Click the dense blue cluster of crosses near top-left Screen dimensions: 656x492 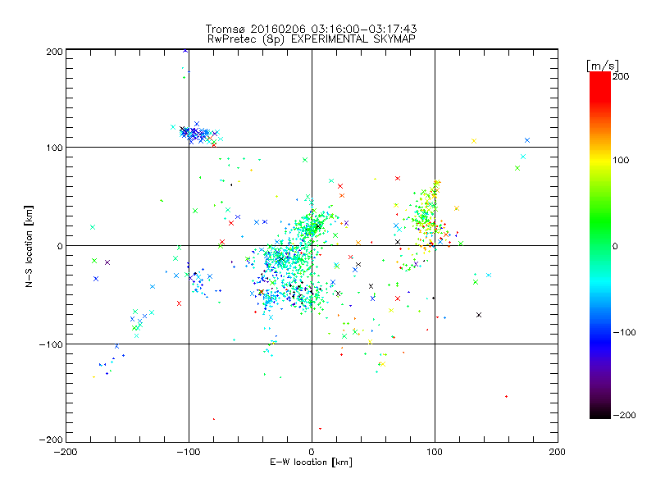[x=197, y=134]
